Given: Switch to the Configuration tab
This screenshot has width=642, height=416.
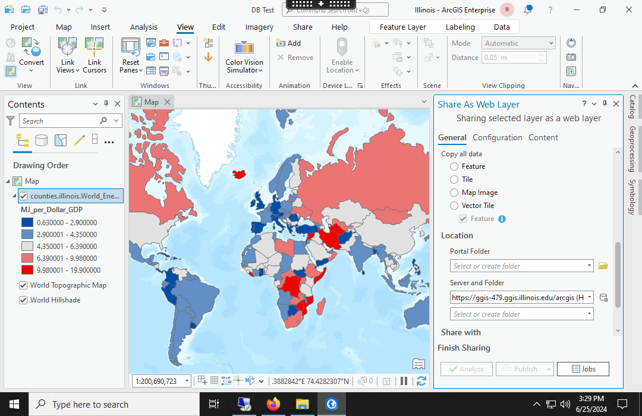Looking at the screenshot, I should tap(497, 137).
